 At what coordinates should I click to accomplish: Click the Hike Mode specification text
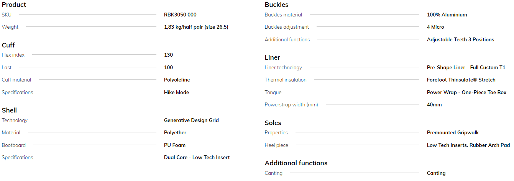tap(176, 92)
